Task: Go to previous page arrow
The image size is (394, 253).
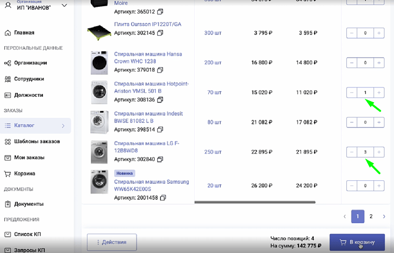Action: (x=345, y=216)
